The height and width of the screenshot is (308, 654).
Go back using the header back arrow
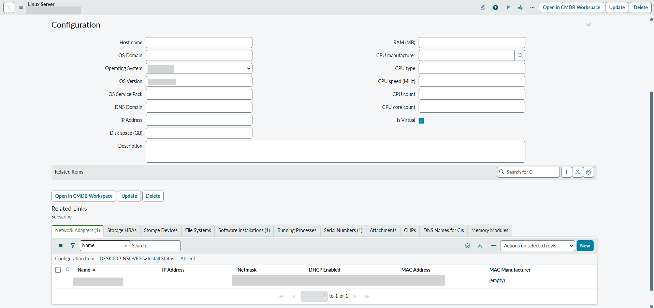coord(9,7)
